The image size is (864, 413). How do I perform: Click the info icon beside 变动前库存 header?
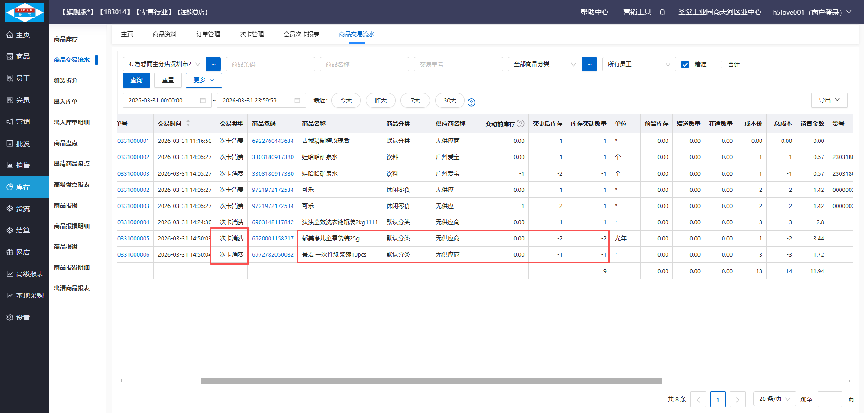coord(521,124)
